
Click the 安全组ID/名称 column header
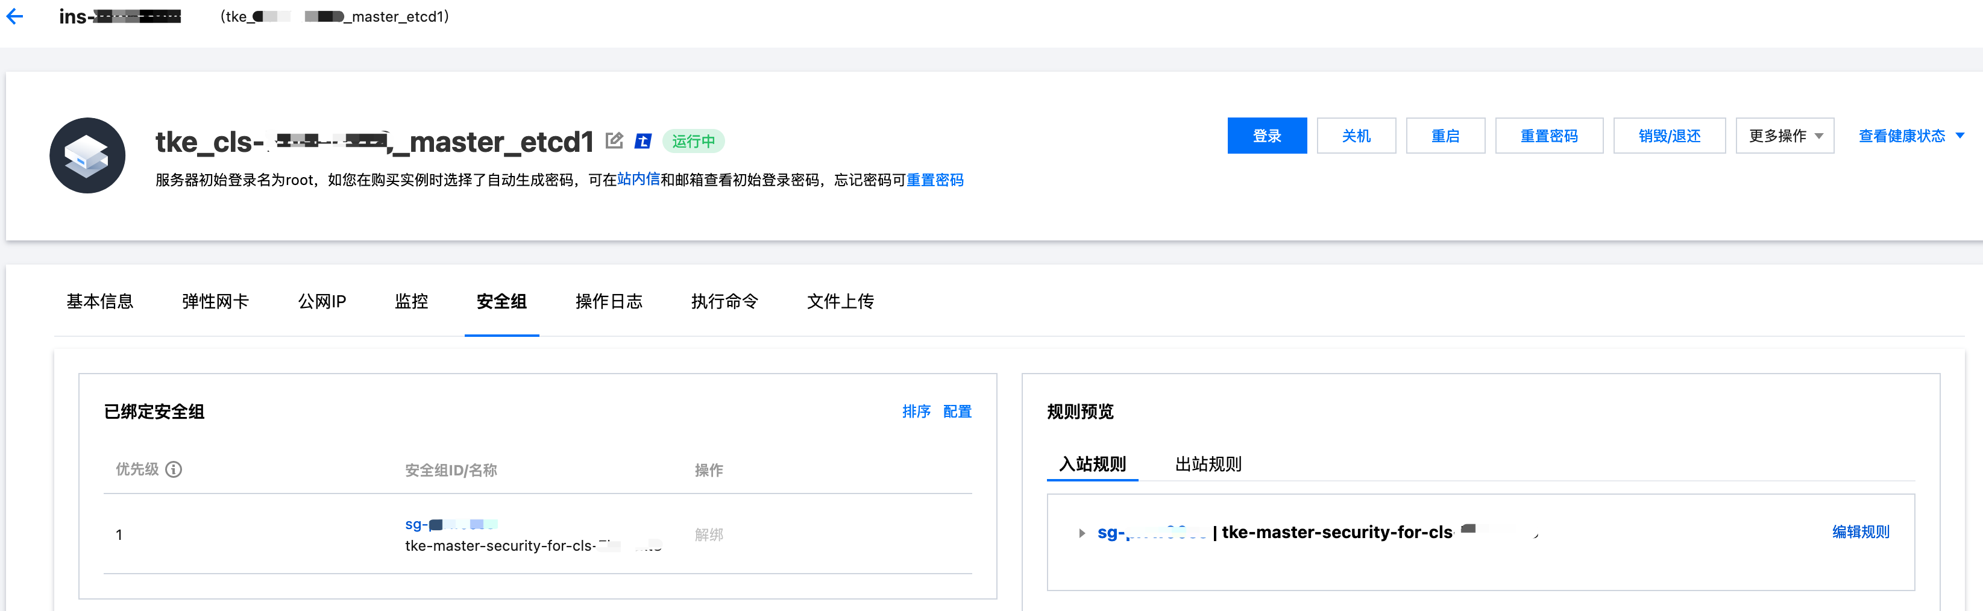pyautogui.click(x=451, y=470)
